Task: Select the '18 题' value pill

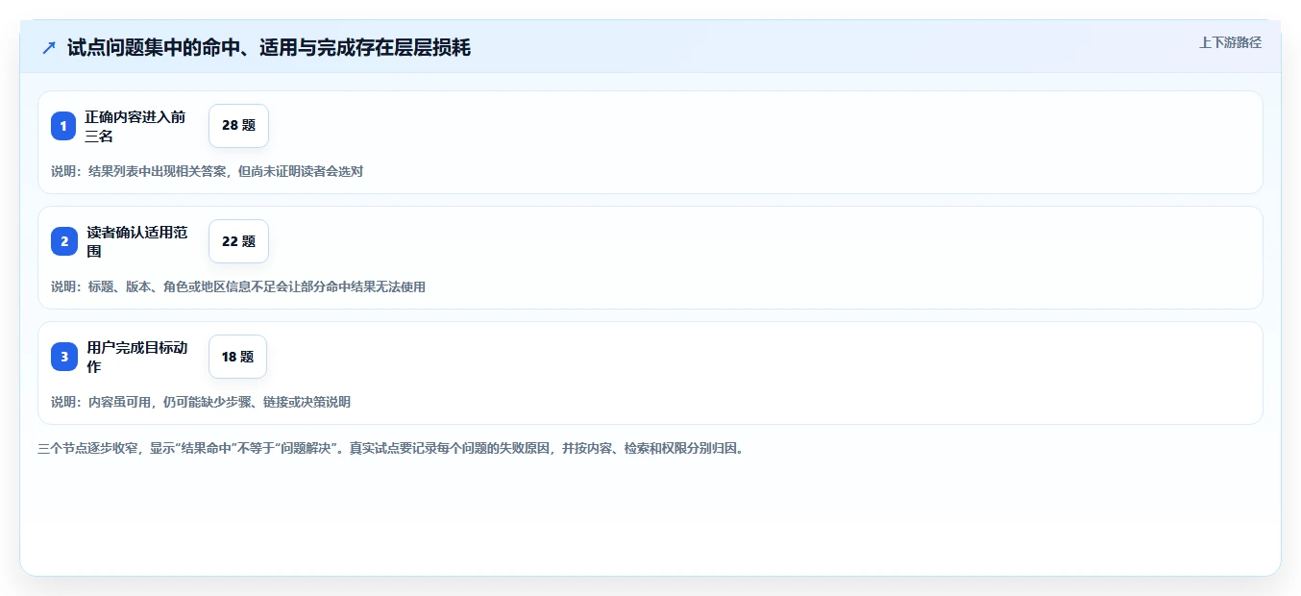Action: (237, 357)
